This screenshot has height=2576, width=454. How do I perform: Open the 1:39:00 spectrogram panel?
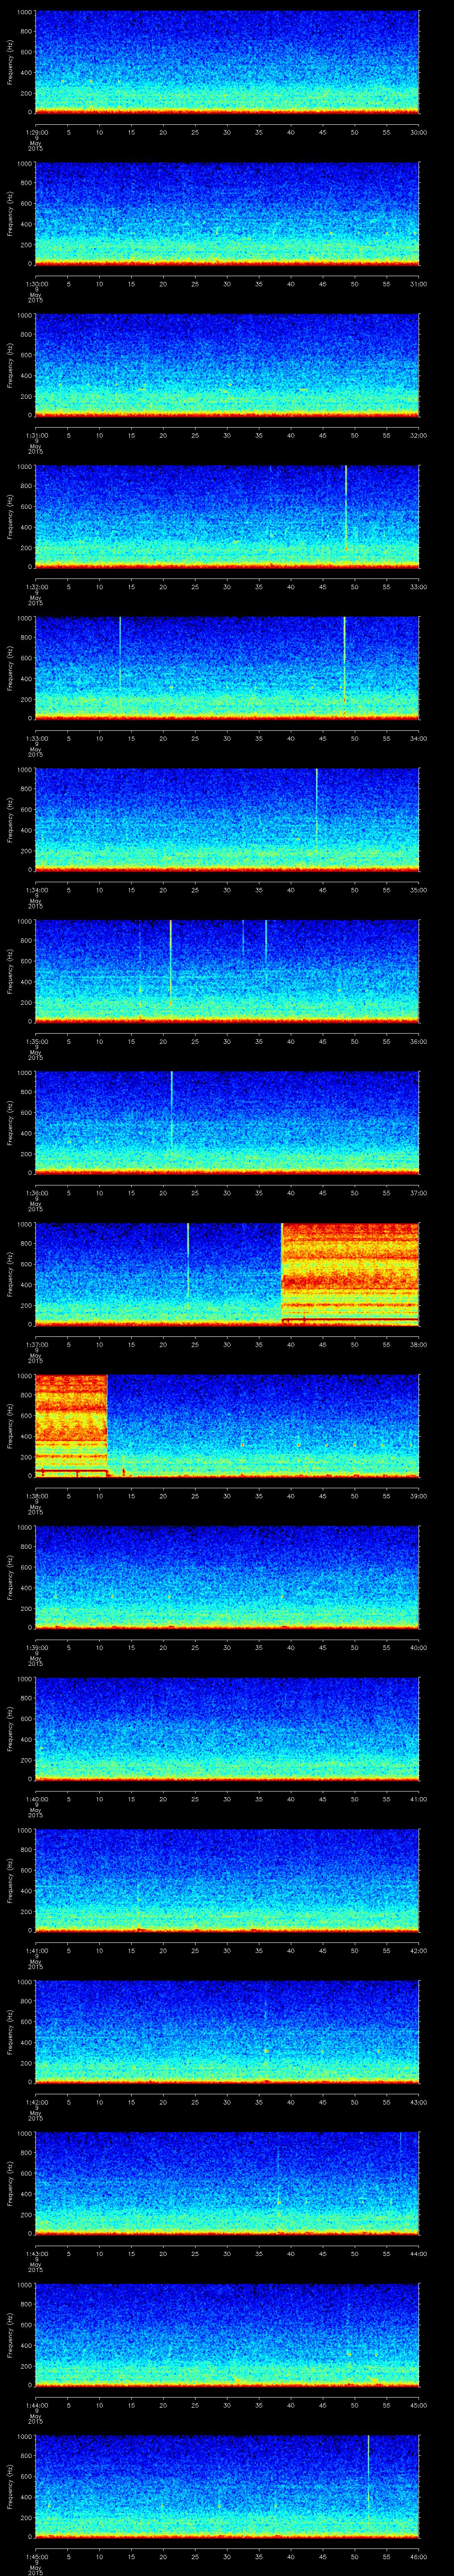[x=227, y=1577]
